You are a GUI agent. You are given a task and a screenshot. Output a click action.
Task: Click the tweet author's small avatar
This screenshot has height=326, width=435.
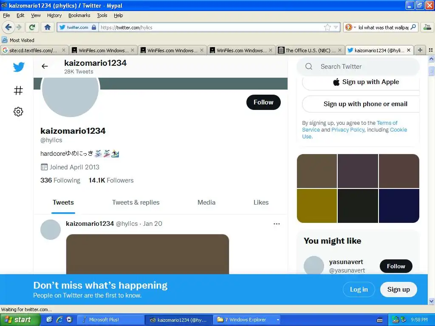coord(51,230)
